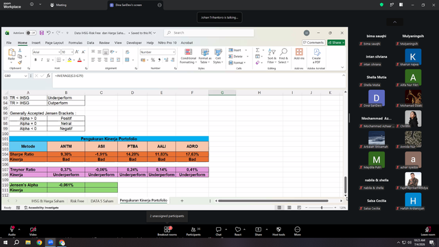Click the Comments button
This screenshot has height=247, width=439.
[x=313, y=43]
